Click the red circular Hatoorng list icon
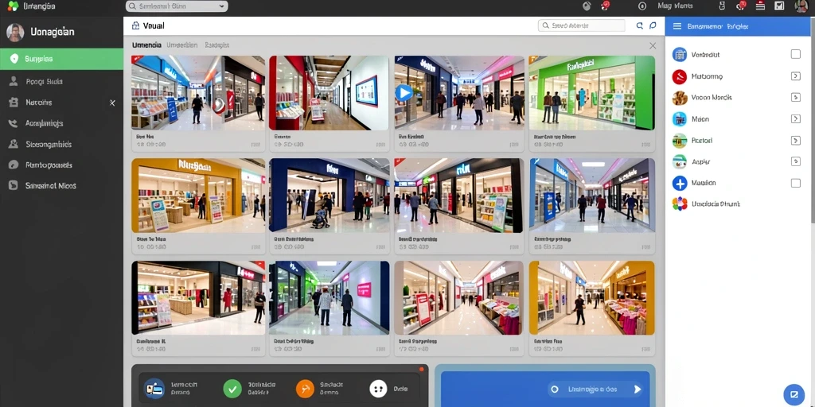The width and height of the screenshot is (815, 407). (680, 76)
